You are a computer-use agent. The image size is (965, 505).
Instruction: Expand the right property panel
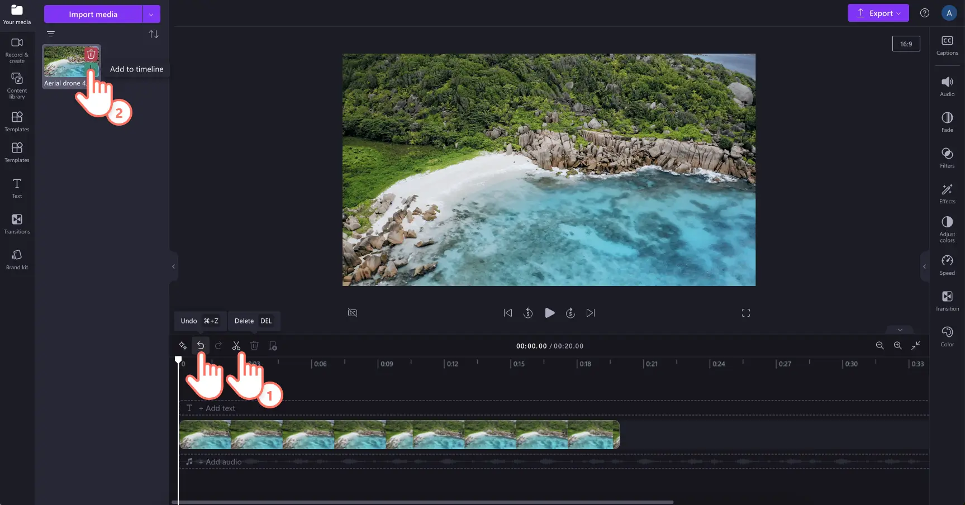coord(924,266)
